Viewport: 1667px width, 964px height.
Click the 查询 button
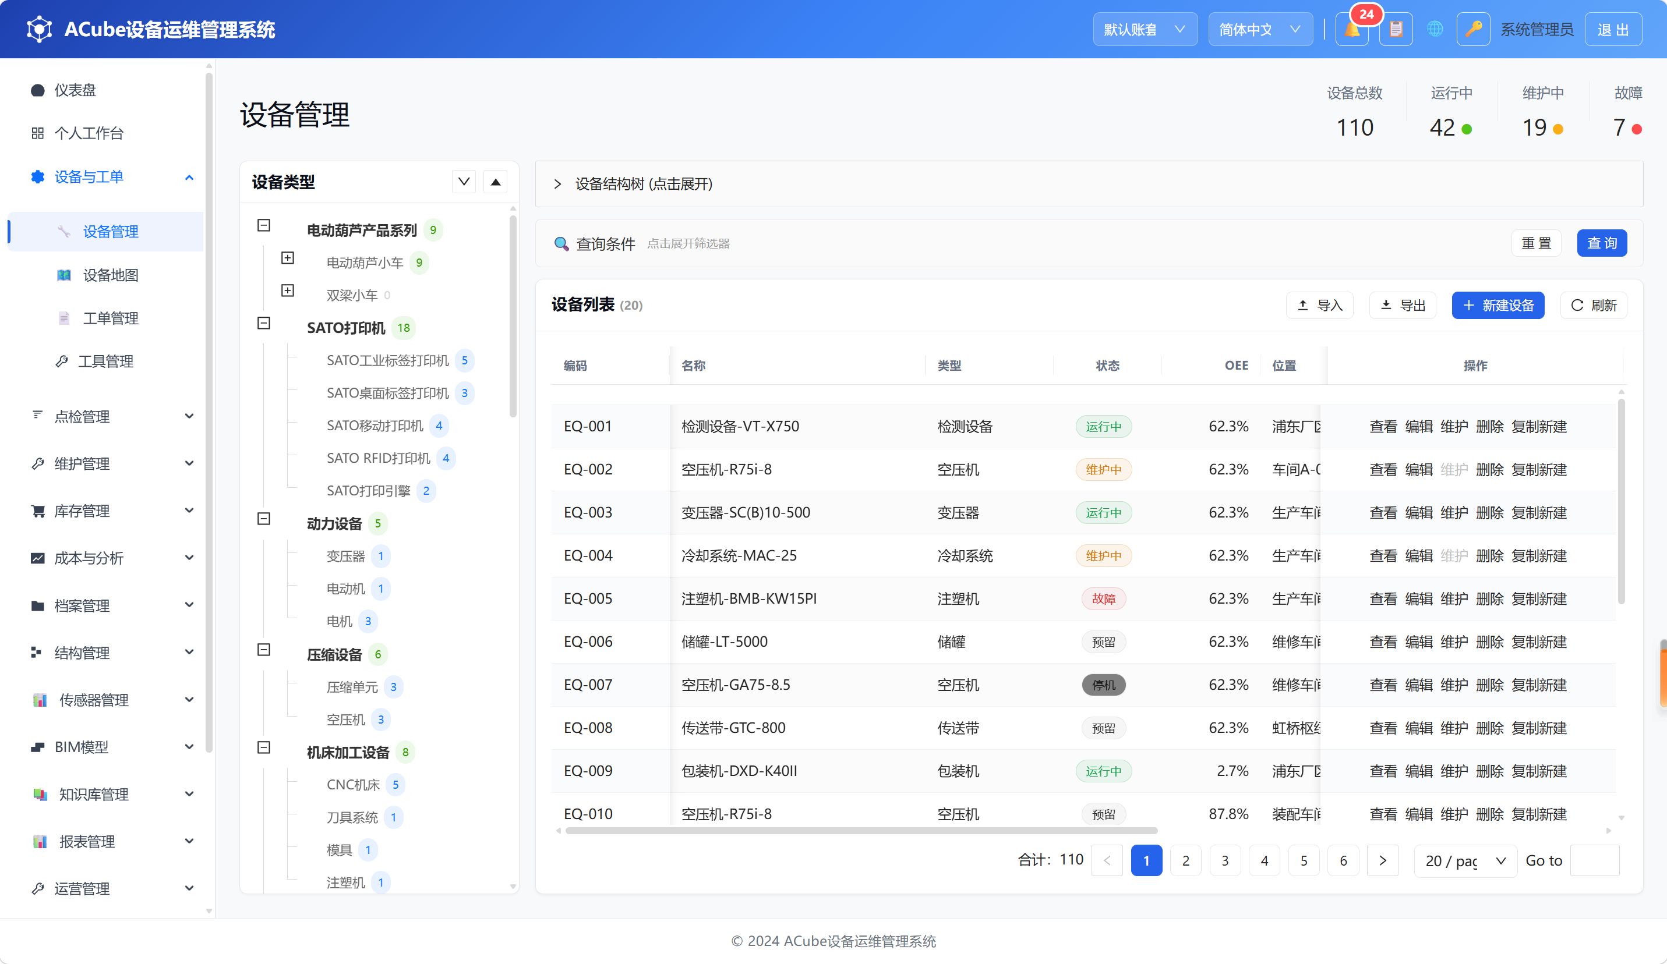tap(1602, 243)
